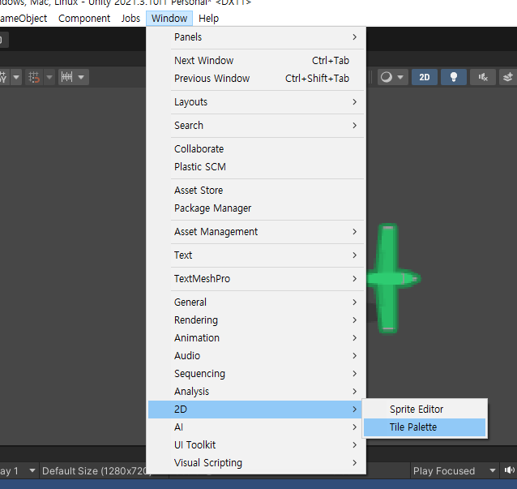The height and width of the screenshot is (489, 517).
Task: Toggle scene audio mute icon
Action: (x=483, y=77)
